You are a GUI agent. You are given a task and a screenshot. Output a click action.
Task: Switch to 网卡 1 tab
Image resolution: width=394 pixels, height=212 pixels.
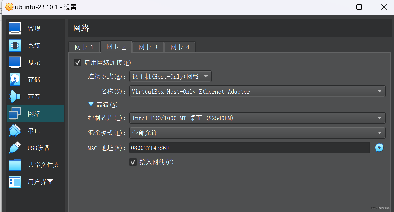point(84,47)
